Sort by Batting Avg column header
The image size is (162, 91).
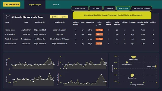click(x=90, y=22)
